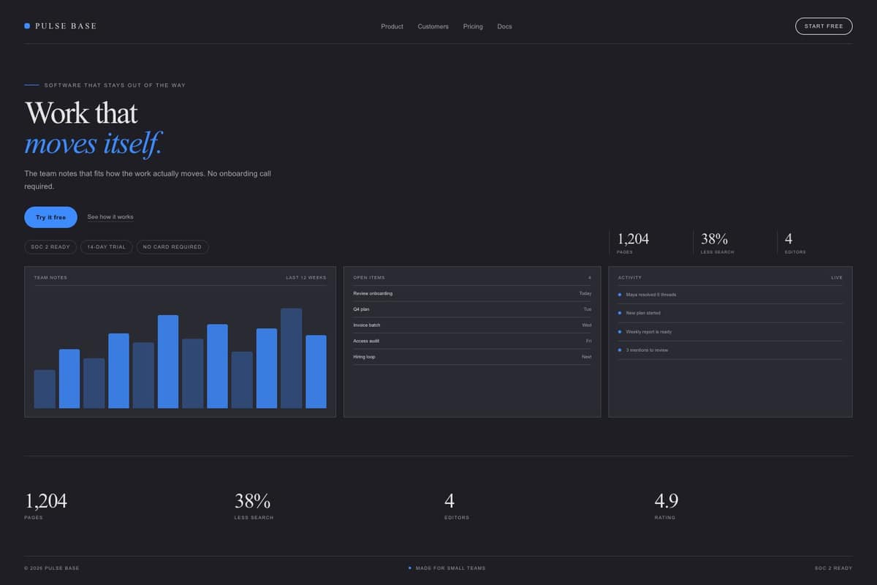Open the Access audit item
The image size is (877, 585).
point(472,341)
